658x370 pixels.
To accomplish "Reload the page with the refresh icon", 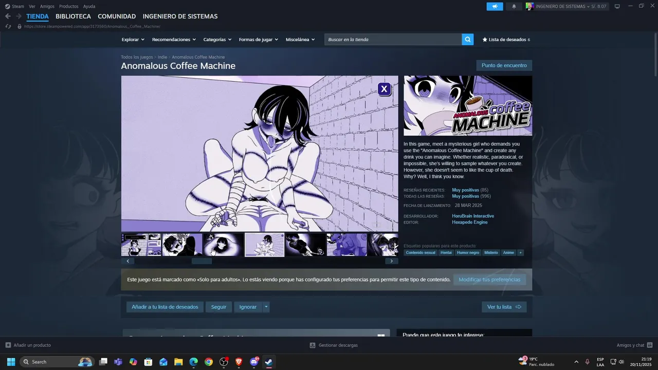I will point(8,26).
